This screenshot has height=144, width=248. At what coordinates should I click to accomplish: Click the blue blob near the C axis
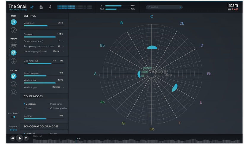[152, 47]
